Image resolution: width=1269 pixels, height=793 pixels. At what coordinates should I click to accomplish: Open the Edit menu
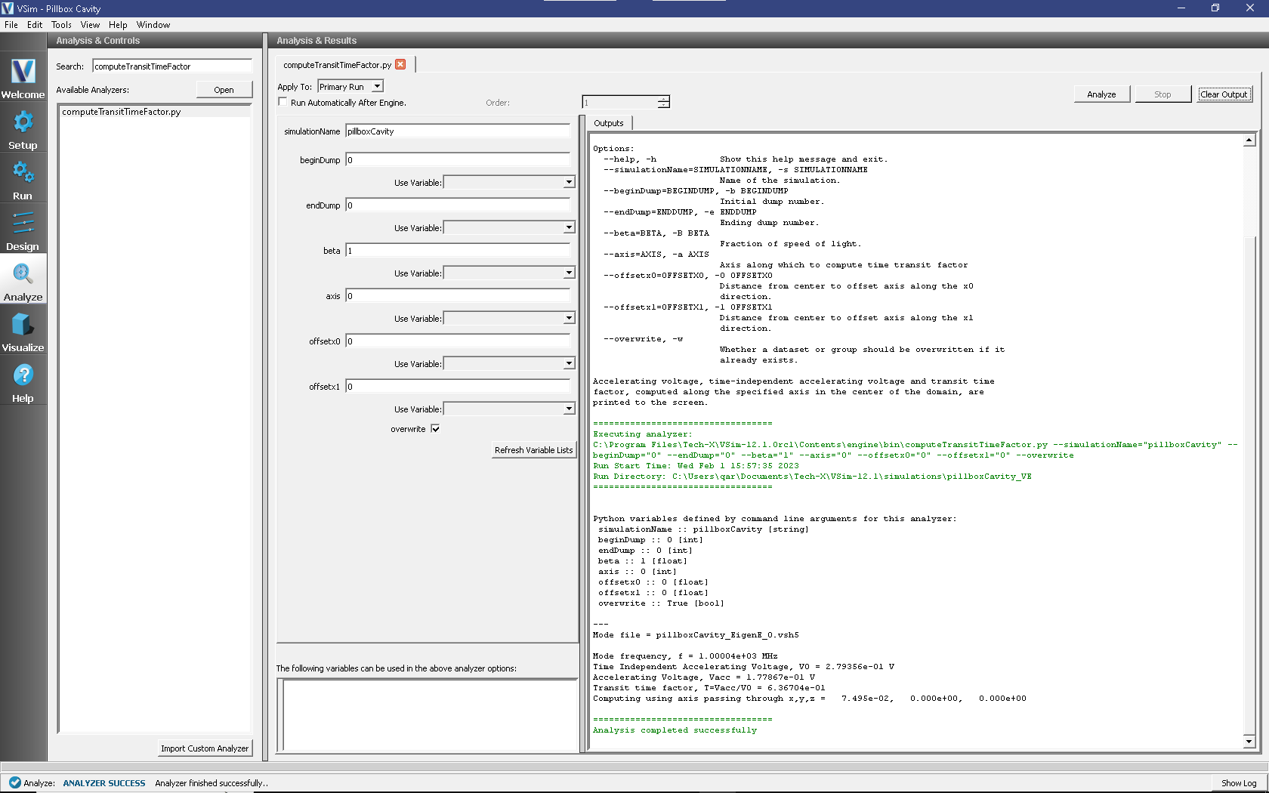(x=35, y=25)
